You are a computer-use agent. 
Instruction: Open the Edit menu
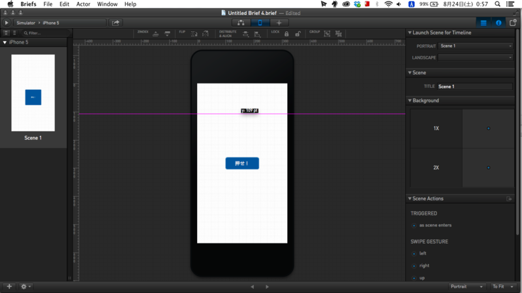coord(64,4)
